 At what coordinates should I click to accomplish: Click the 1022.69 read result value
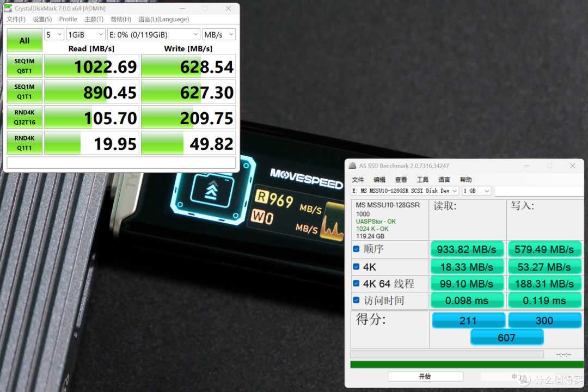point(91,66)
